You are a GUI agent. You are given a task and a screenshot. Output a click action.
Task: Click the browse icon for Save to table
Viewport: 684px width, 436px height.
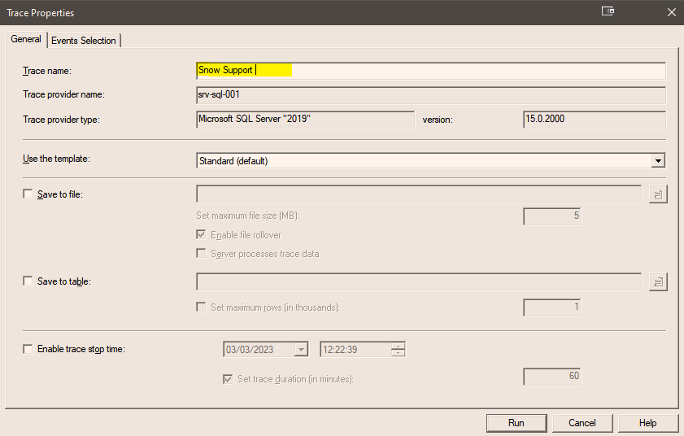point(658,282)
